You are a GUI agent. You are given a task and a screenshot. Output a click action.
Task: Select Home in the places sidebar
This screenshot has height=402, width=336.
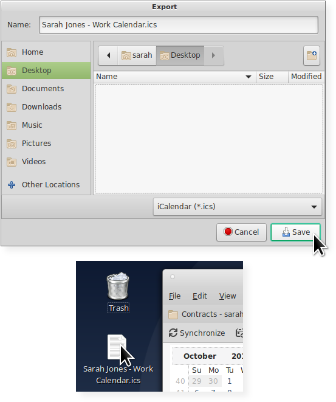pyautogui.click(x=46, y=52)
